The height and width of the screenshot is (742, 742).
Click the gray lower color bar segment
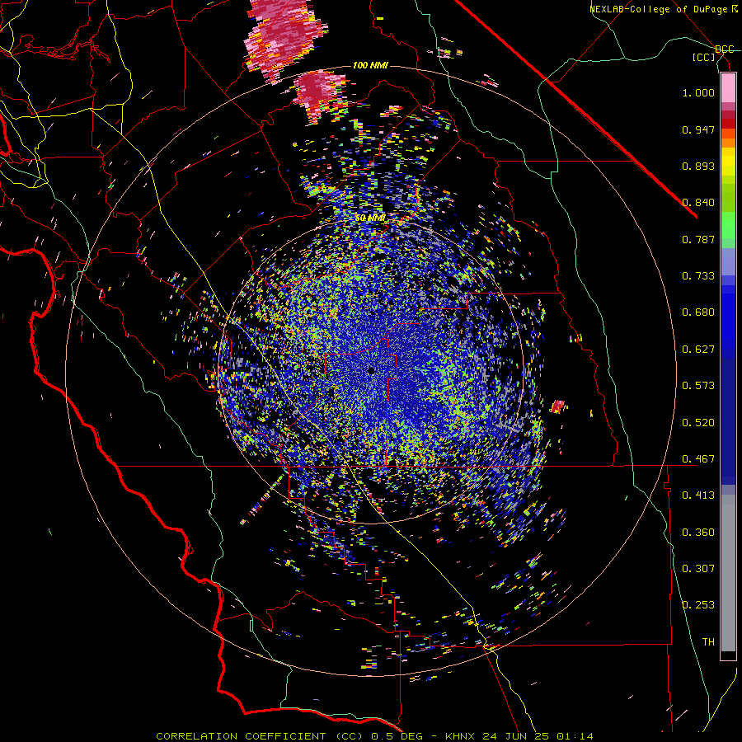pyautogui.click(x=728, y=573)
